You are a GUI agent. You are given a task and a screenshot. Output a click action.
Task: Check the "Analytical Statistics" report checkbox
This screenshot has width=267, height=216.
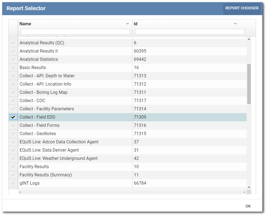click(x=13, y=59)
